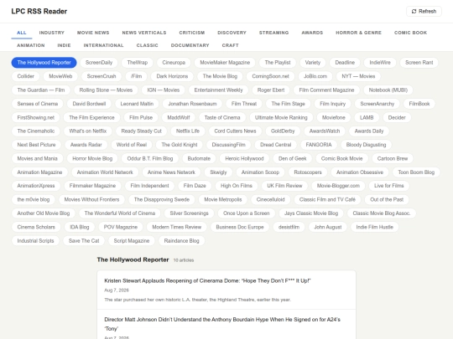Open the Screen Rant feed
453x339 pixels.
pos(419,63)
